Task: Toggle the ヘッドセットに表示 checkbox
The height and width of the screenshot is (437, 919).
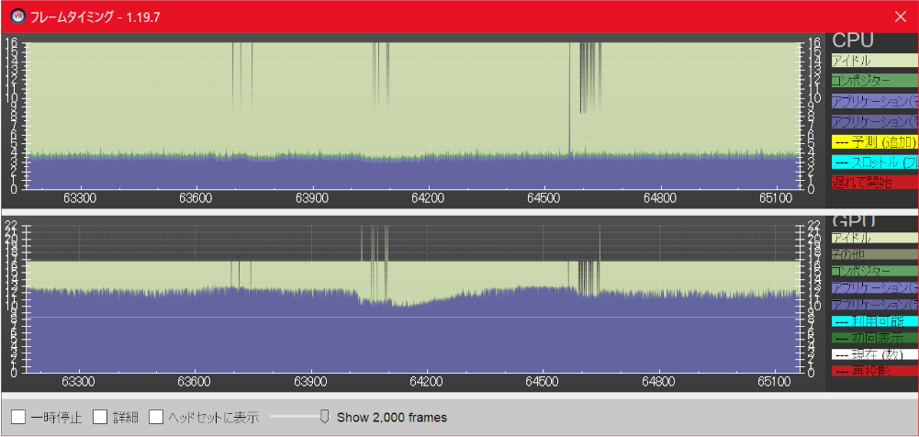Action: [x=155, y=417]
